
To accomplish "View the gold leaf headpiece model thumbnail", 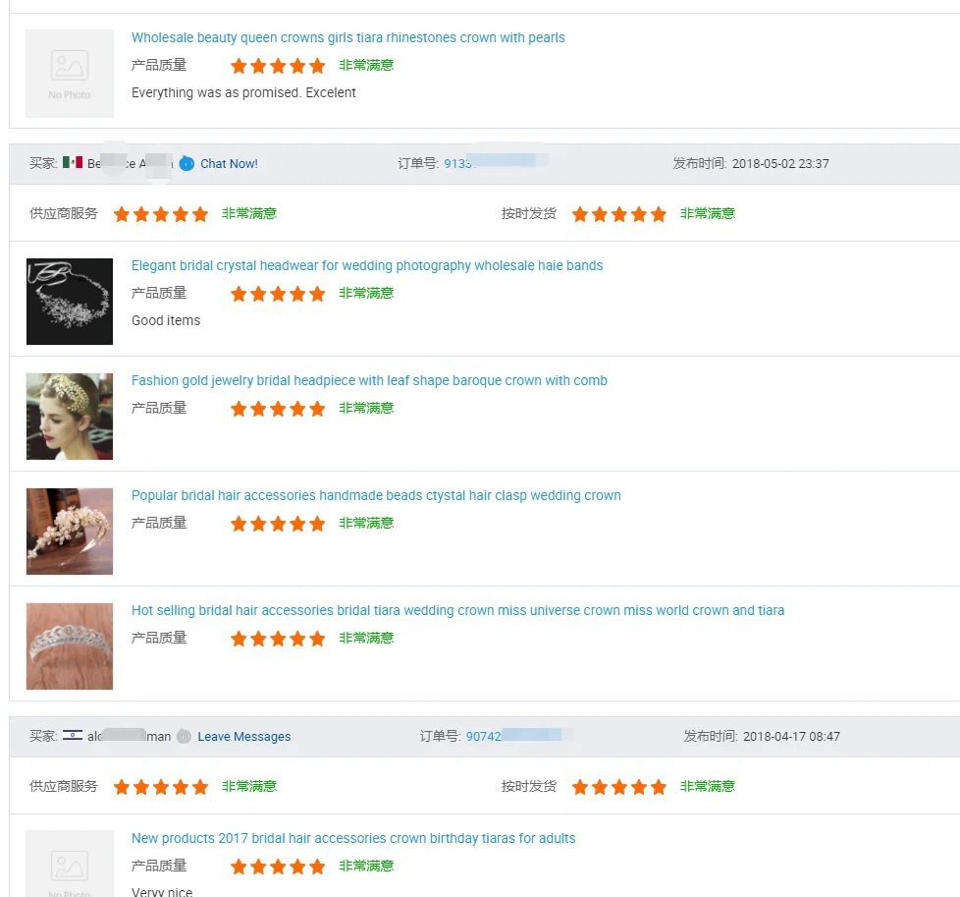I will click(69, 417).
